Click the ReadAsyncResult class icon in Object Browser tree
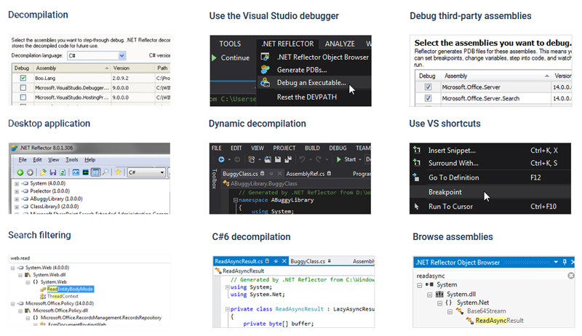The height and width of the screenshot is (336, 582). tap(470, 321)
